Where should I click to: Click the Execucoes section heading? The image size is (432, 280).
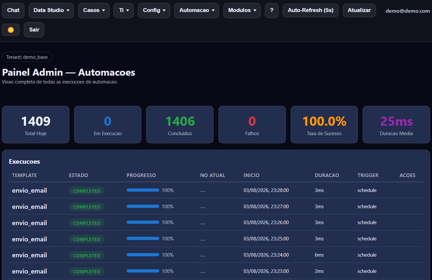pyautogui.click(x=24, y=161)
